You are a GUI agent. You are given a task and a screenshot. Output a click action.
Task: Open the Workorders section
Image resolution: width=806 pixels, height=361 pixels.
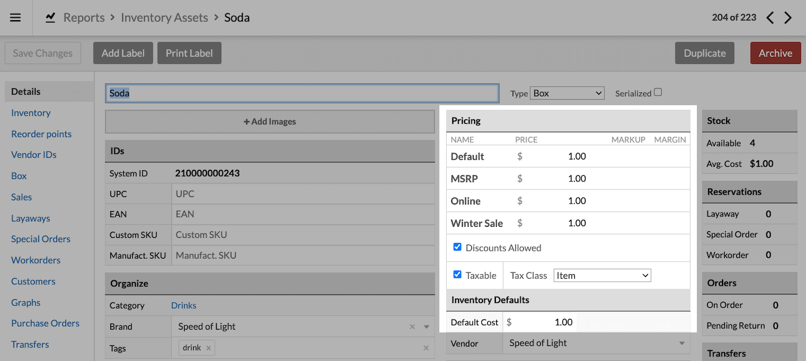point(36,260)
